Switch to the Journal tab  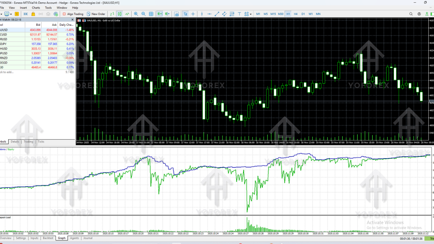point(87,238)
